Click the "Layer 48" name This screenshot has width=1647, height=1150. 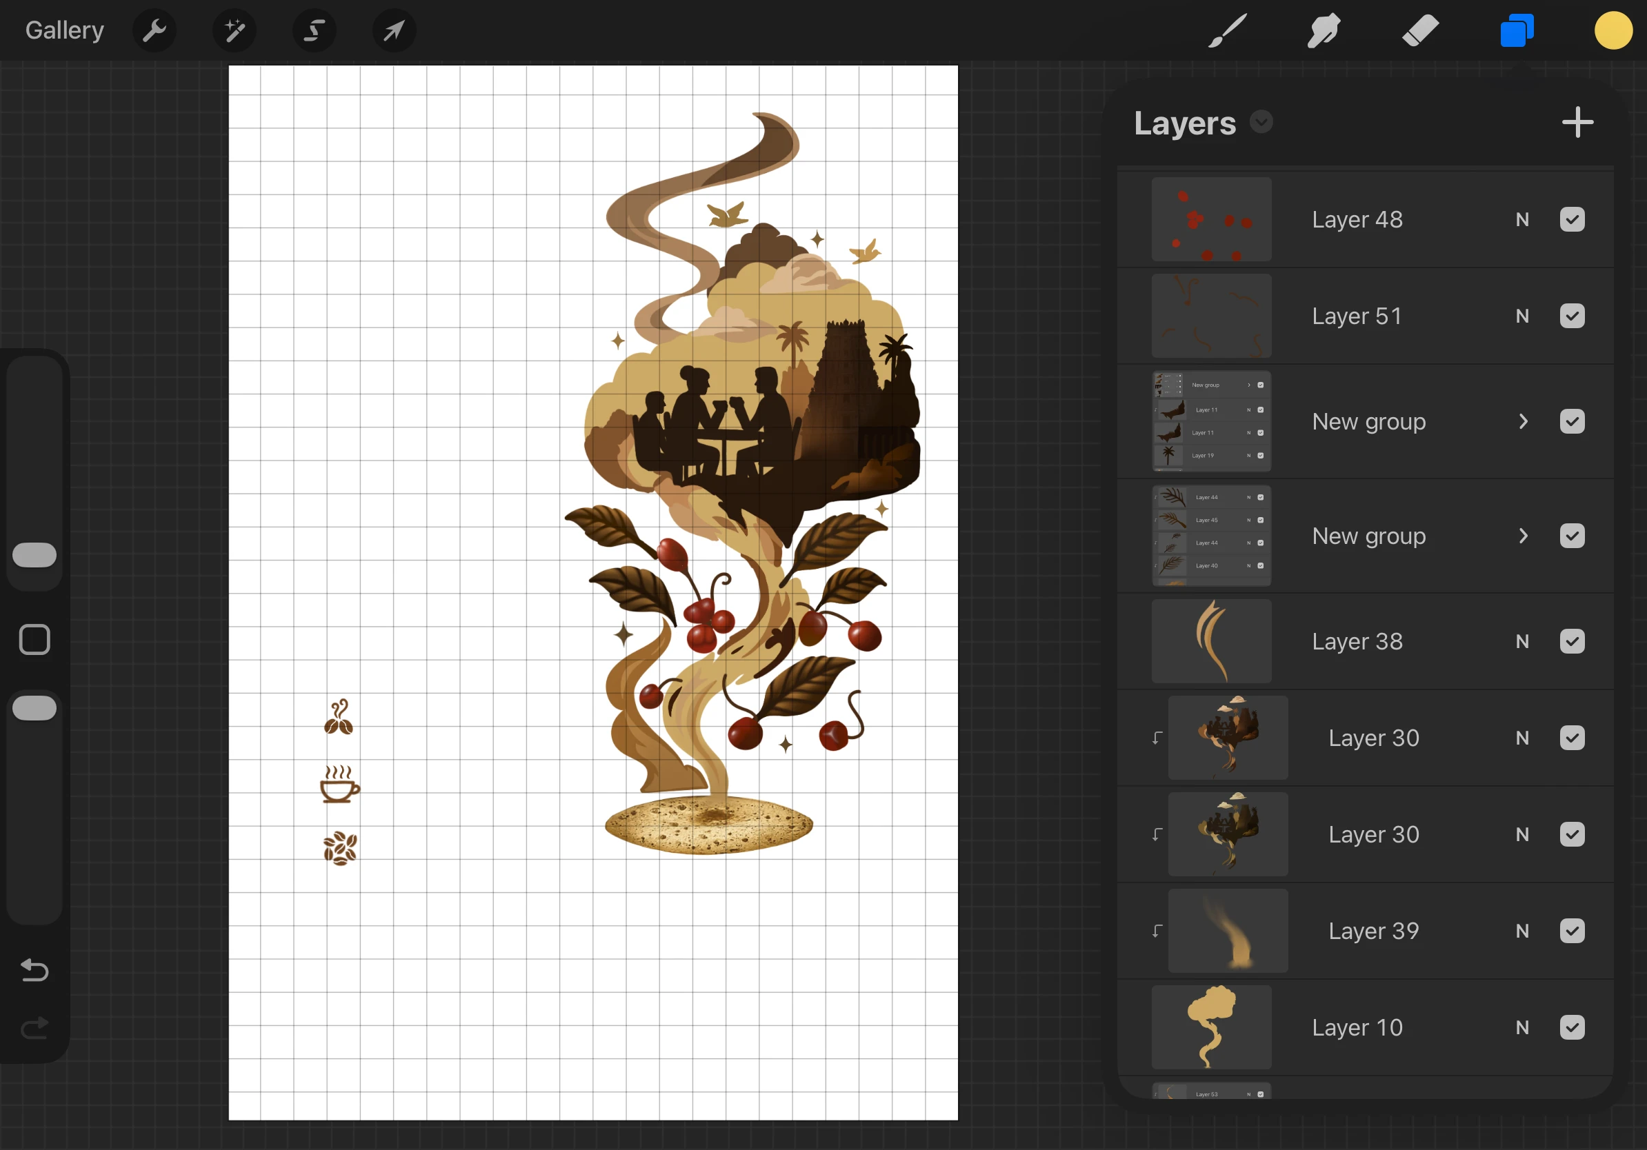coord(1357,219)
